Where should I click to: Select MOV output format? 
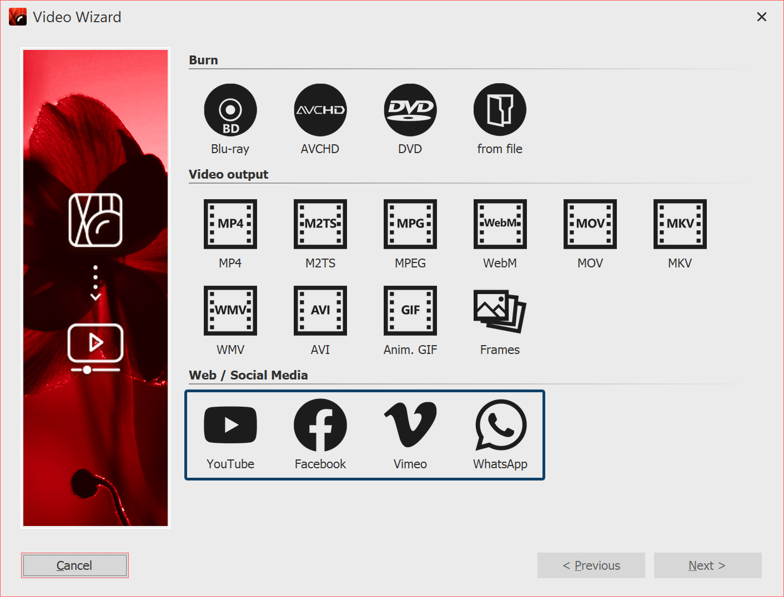click(x=590, y=224)
